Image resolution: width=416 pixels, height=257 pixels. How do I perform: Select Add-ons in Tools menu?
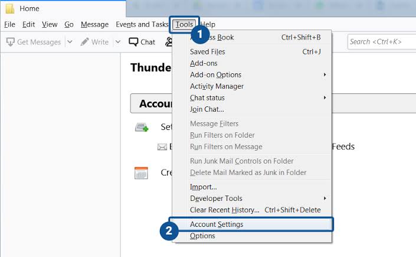tap(252, 63)
